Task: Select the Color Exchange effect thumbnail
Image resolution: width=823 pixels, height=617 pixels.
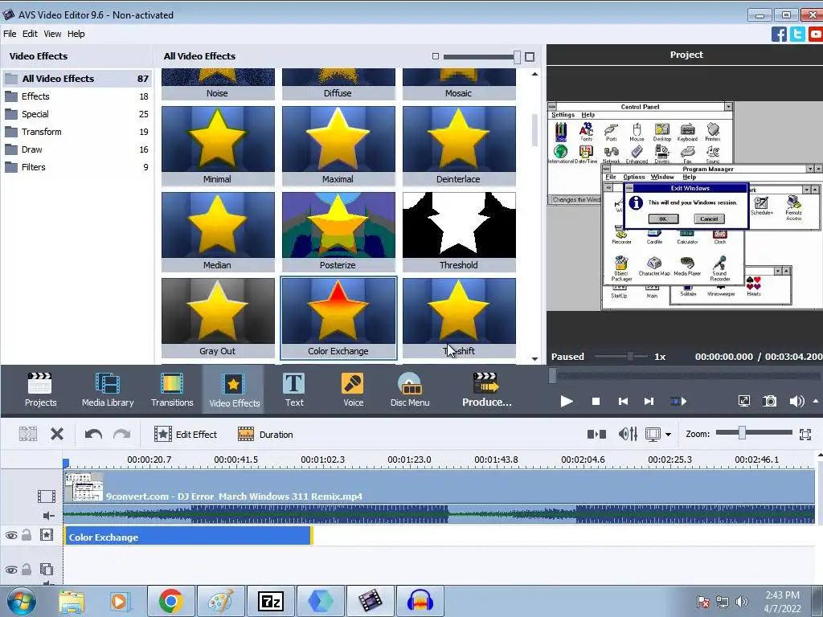Action: (338, 317)
